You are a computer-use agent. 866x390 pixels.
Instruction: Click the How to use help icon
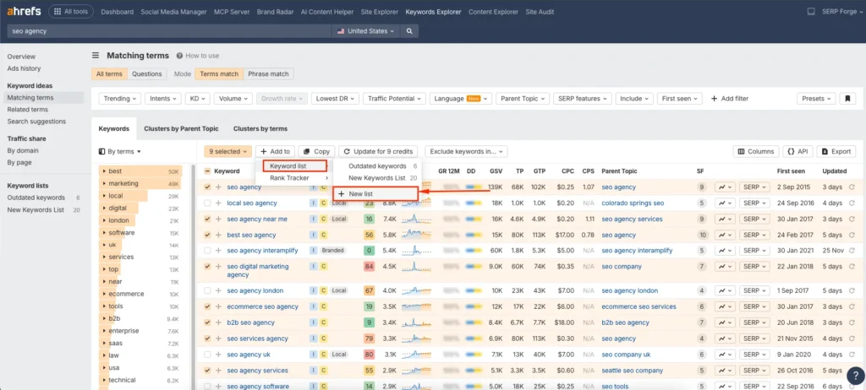coord(179,56)
